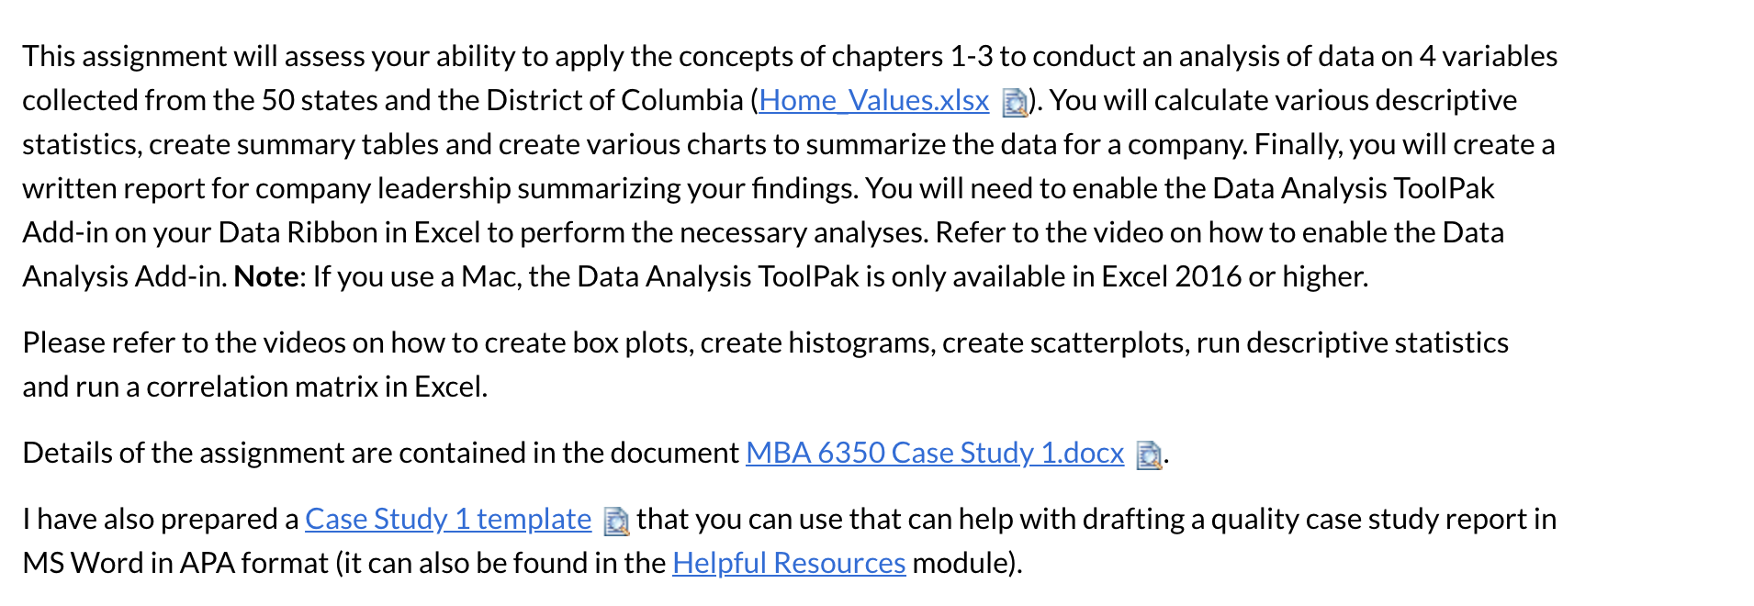
Task: Click the phrase "MS Word in APA format"
Action: pyautogui.click(x=175, y=563)
